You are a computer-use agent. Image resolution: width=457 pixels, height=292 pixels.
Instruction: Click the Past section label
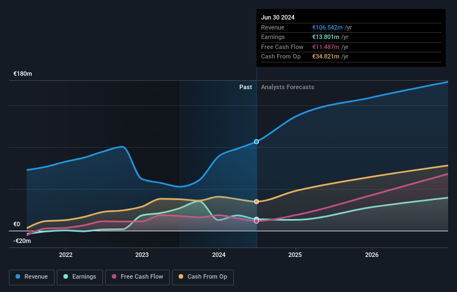point(245,87)
